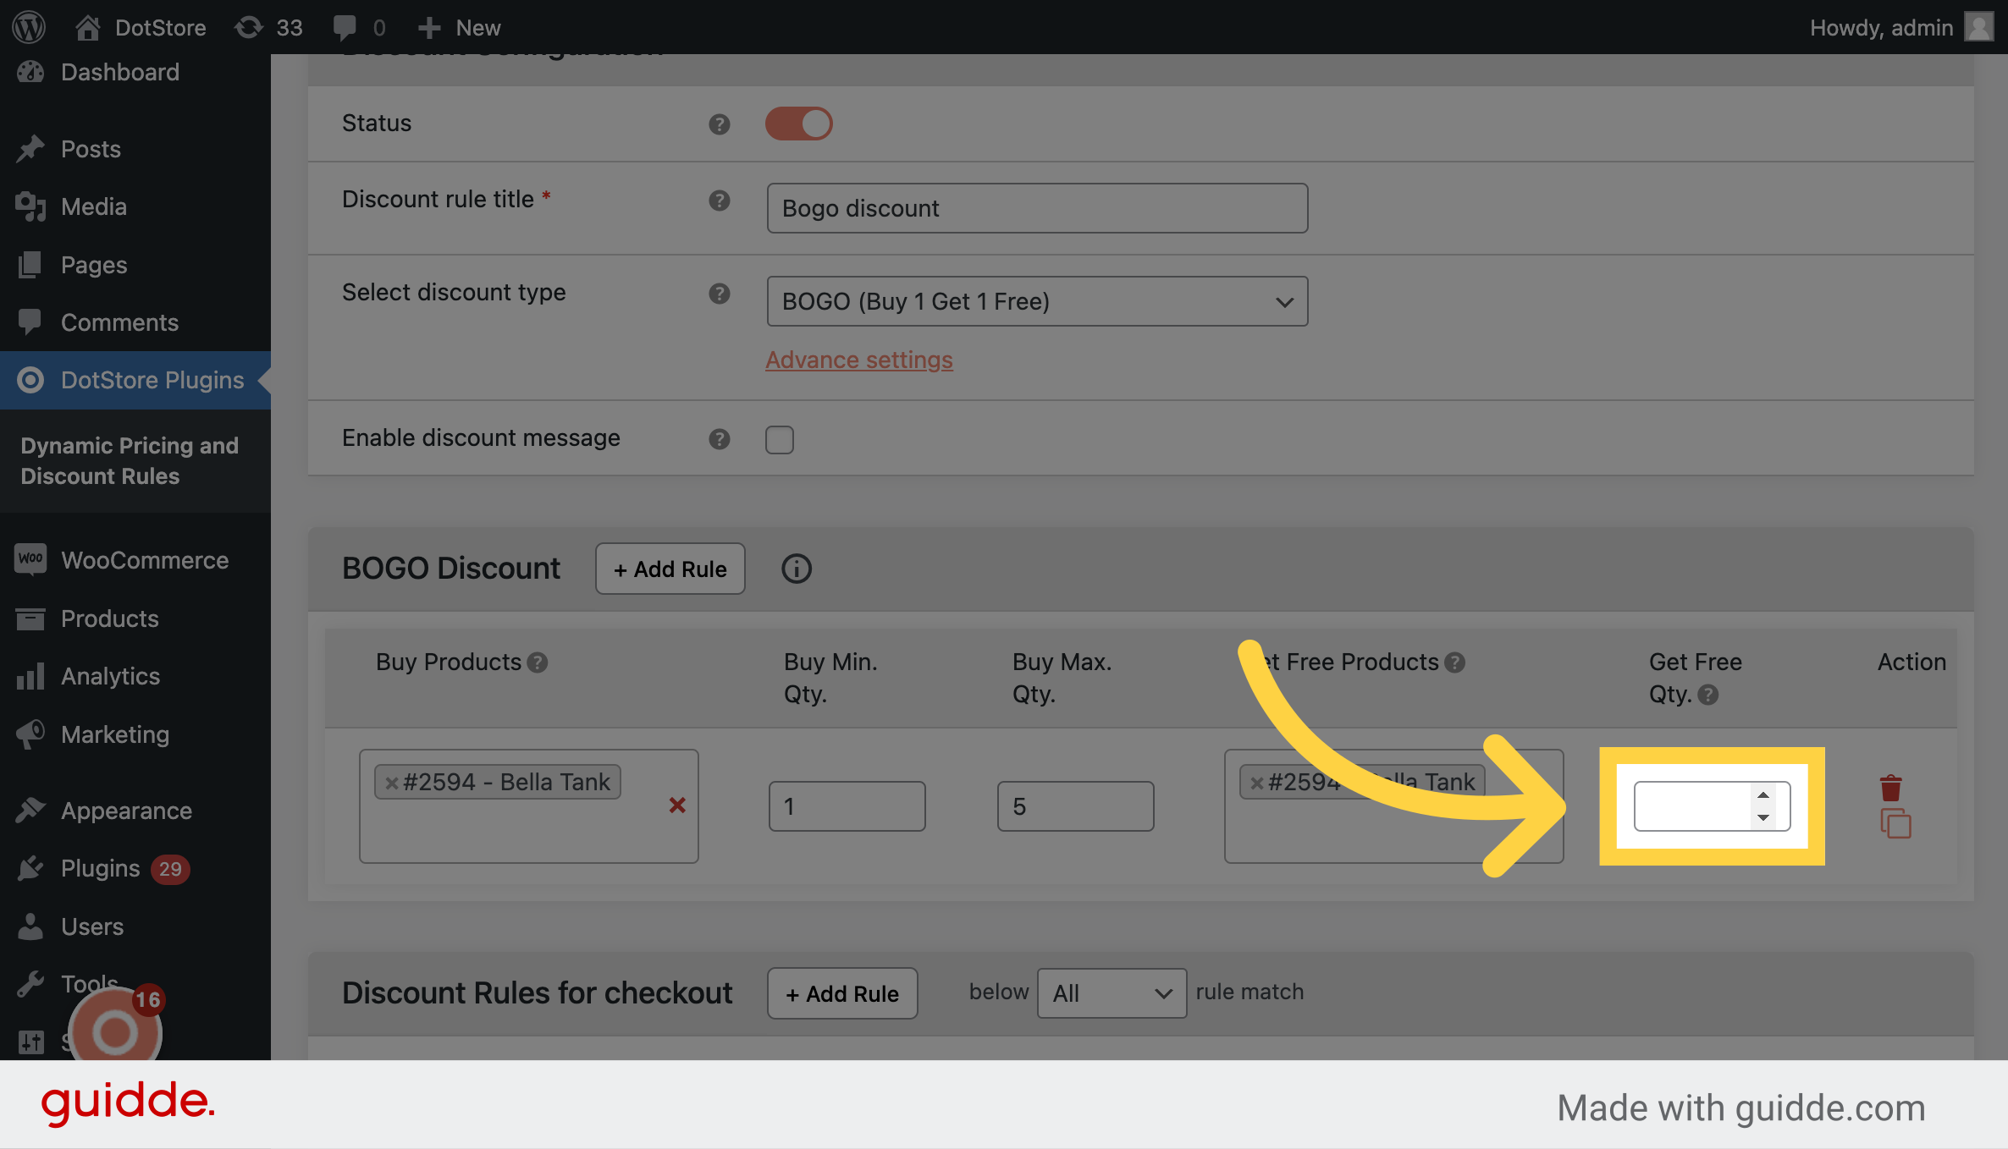2008x1149 pixels.
Task: Edit the Buy Min. Qty. field
Action: click(x=847, y=806)
